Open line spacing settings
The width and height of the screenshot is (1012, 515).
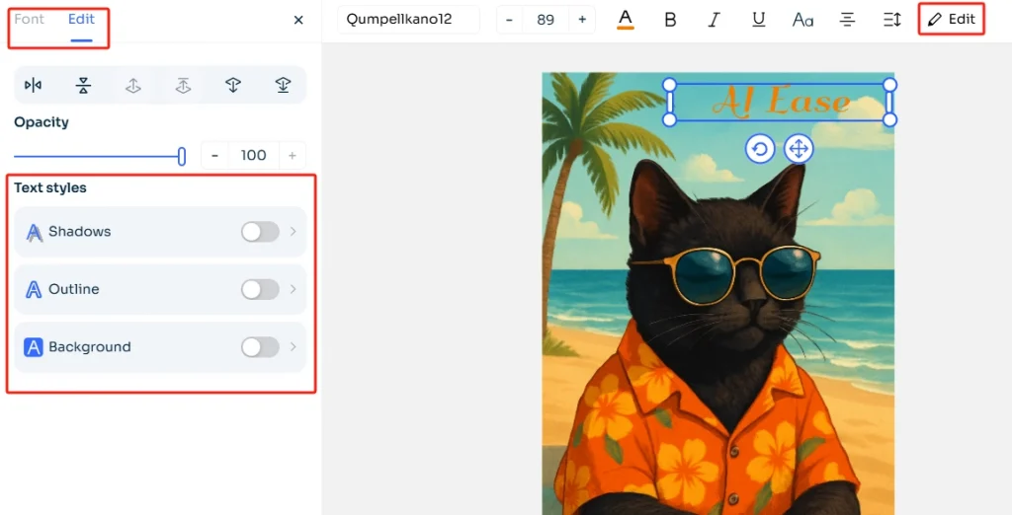tap(891, 20)
